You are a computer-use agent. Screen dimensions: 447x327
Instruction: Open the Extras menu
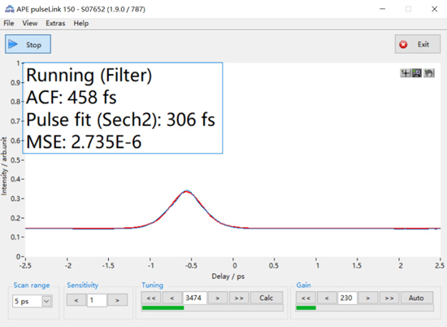(x=55, y=23)
